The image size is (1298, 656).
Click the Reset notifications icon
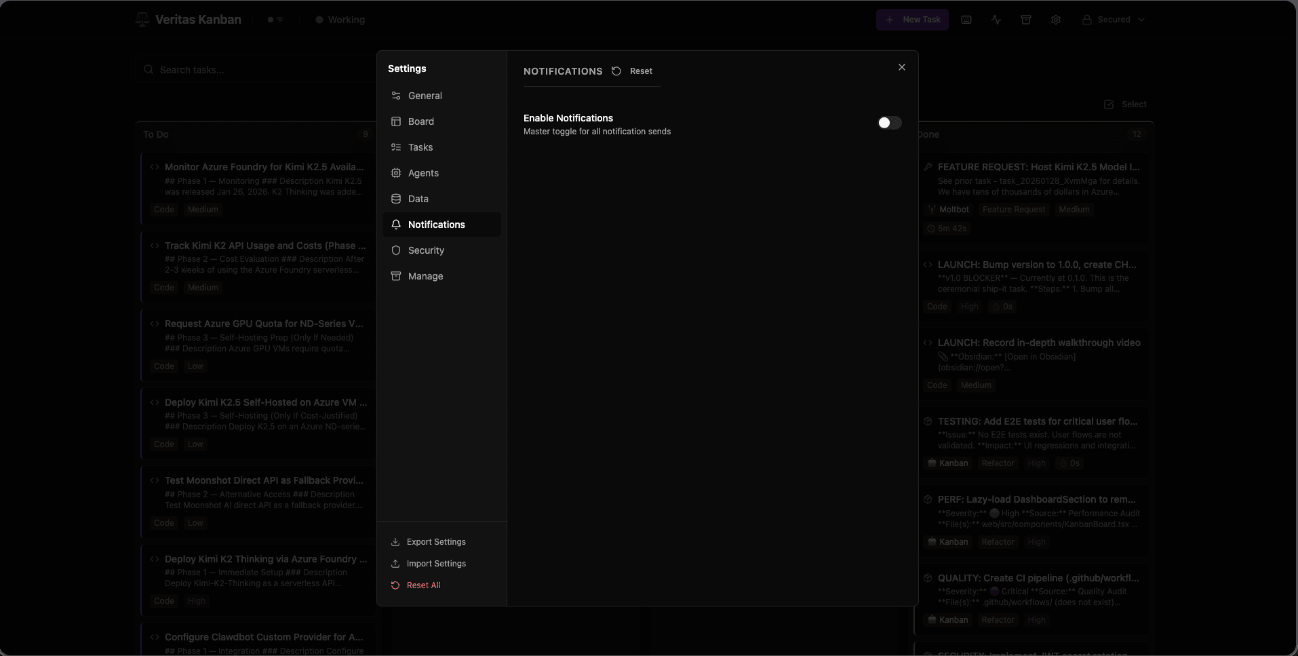616,71
